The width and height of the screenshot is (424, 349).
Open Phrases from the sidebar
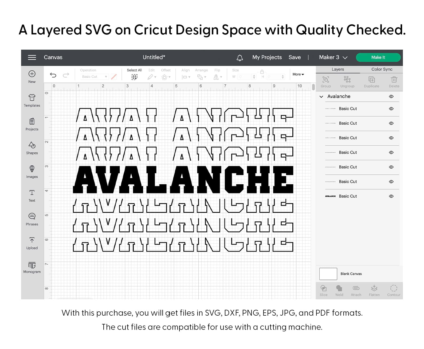click(x=32, y=219)
